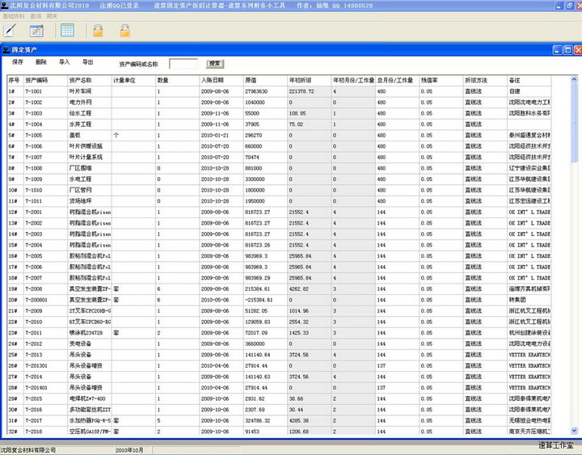The width and height of the screenshot is (582, 455).
Task: Open the 查询 menu
Action: click(36, 16)
